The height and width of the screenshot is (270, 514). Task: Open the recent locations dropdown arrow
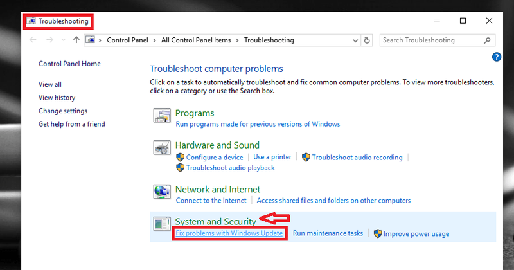click(63, 40)
